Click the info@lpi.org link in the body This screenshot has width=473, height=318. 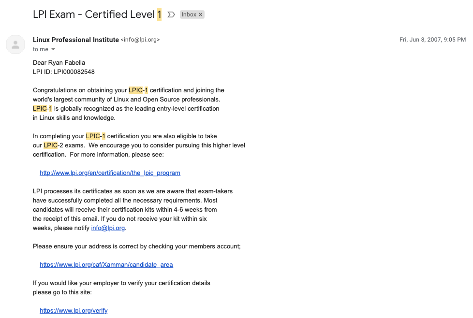[108, 228]
